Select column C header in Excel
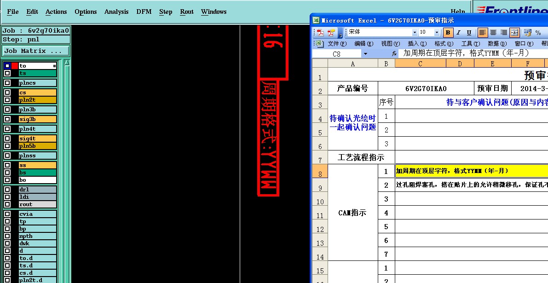548x283 pixels. (421, 63)
